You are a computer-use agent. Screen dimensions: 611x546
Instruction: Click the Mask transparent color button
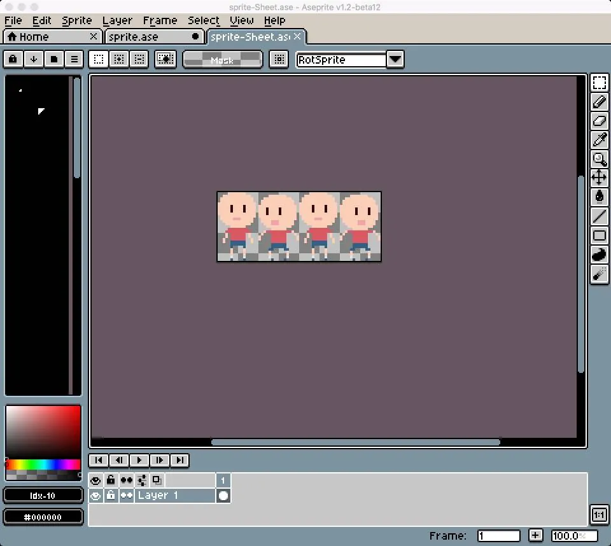pyautogui.click(x=223, y=60)
